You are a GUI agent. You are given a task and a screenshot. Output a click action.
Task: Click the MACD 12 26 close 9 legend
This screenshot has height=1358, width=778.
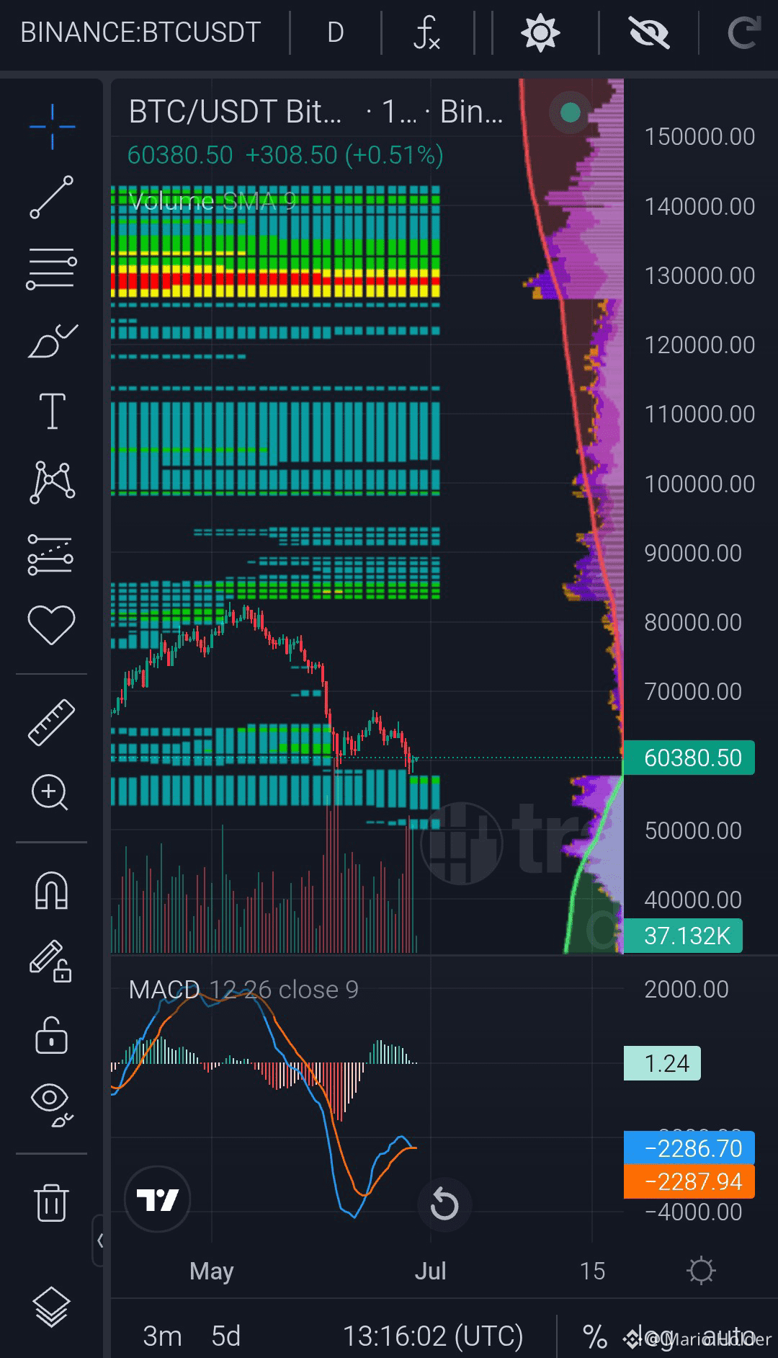tap(243, 990)
